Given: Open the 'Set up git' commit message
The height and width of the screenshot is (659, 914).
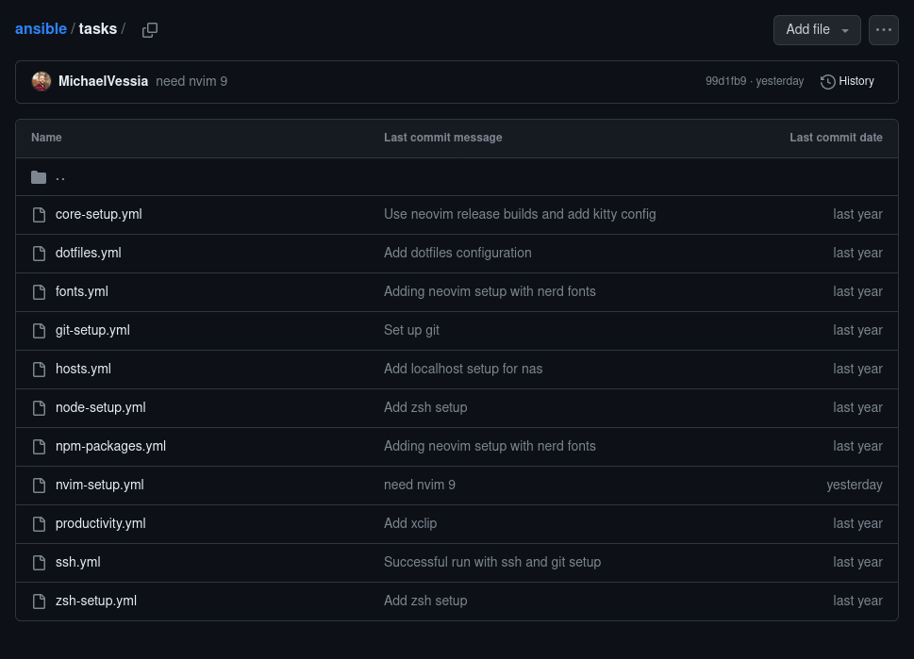Looking at the screenshot, I should [411, 331].
